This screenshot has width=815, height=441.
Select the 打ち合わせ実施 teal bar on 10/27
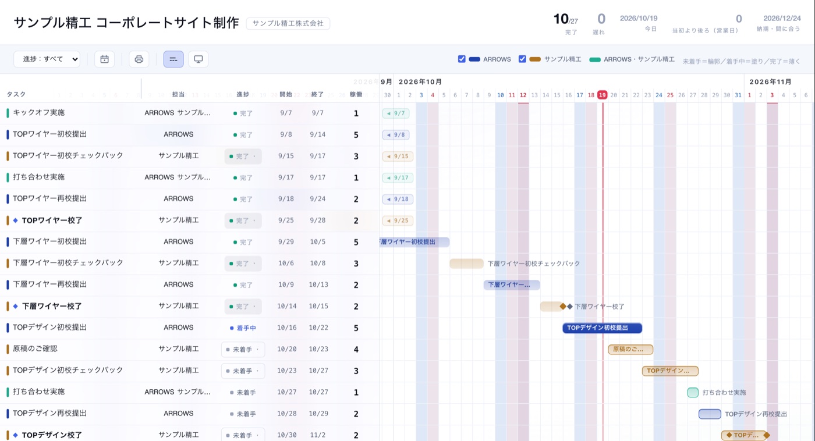(693, 393)
